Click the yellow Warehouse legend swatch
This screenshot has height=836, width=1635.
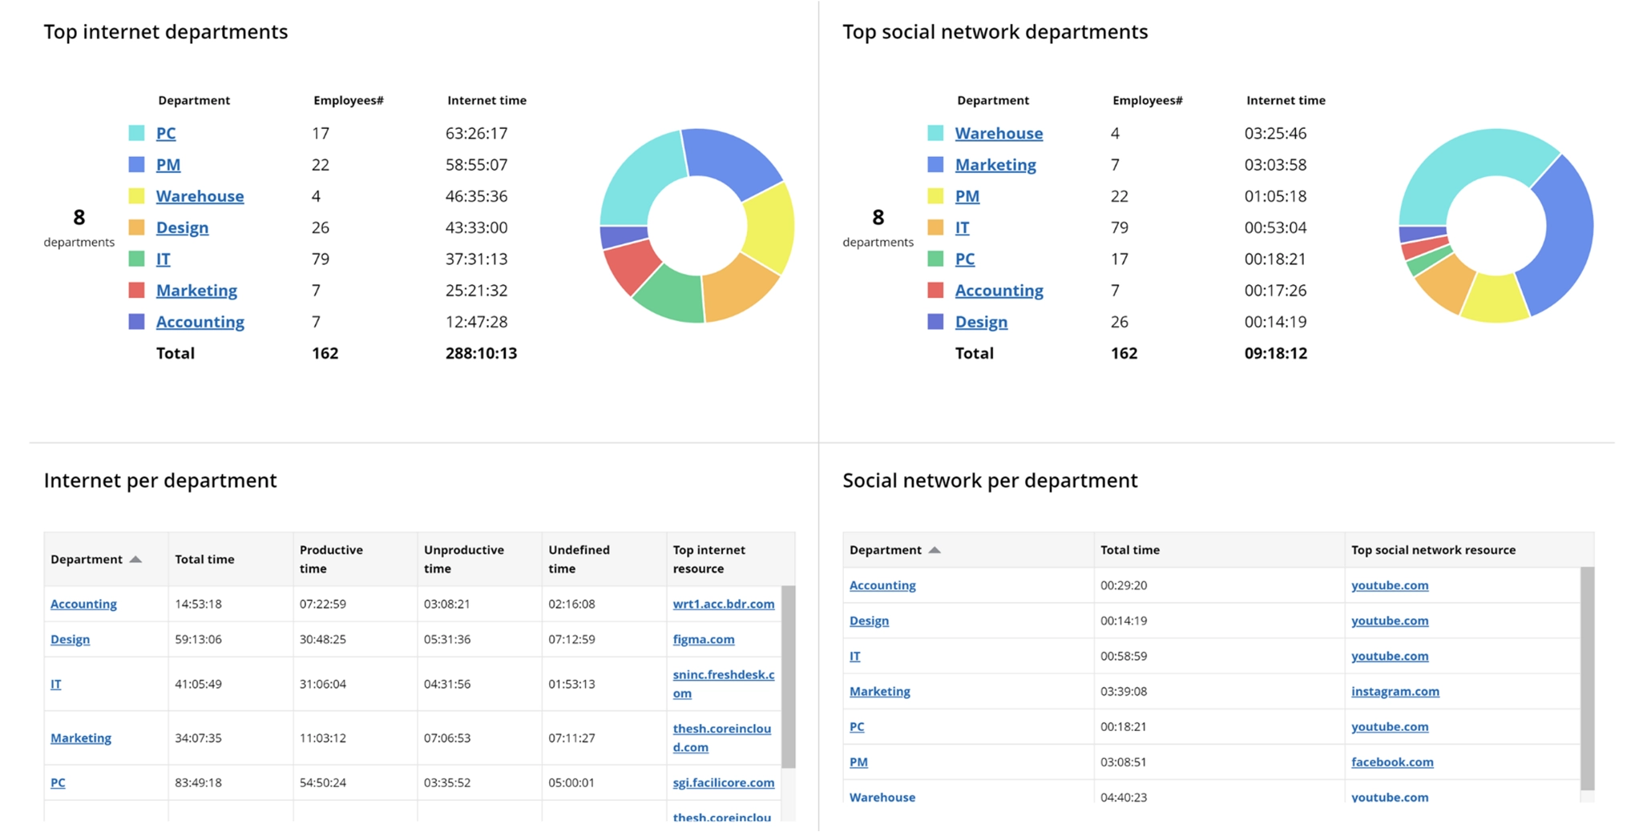tap(135, 195)
